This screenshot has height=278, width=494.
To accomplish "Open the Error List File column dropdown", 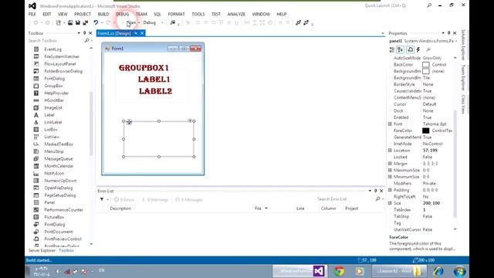I will point(266,208).
